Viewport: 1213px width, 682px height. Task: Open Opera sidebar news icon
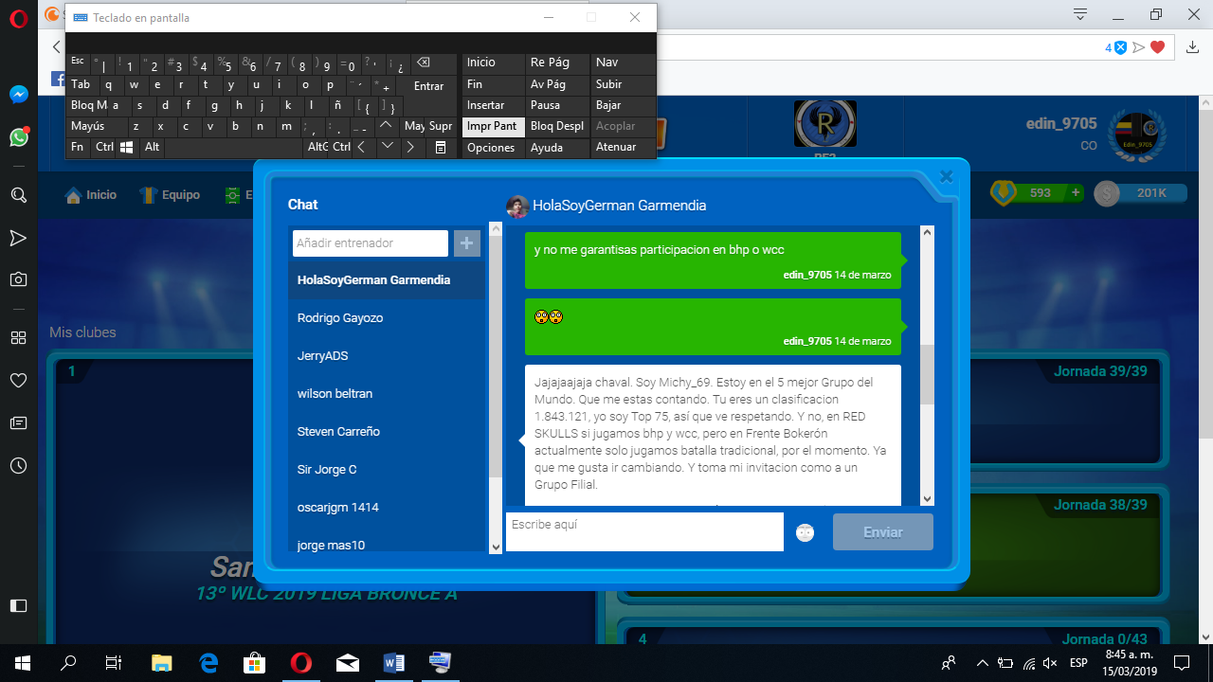click(18, 422)
